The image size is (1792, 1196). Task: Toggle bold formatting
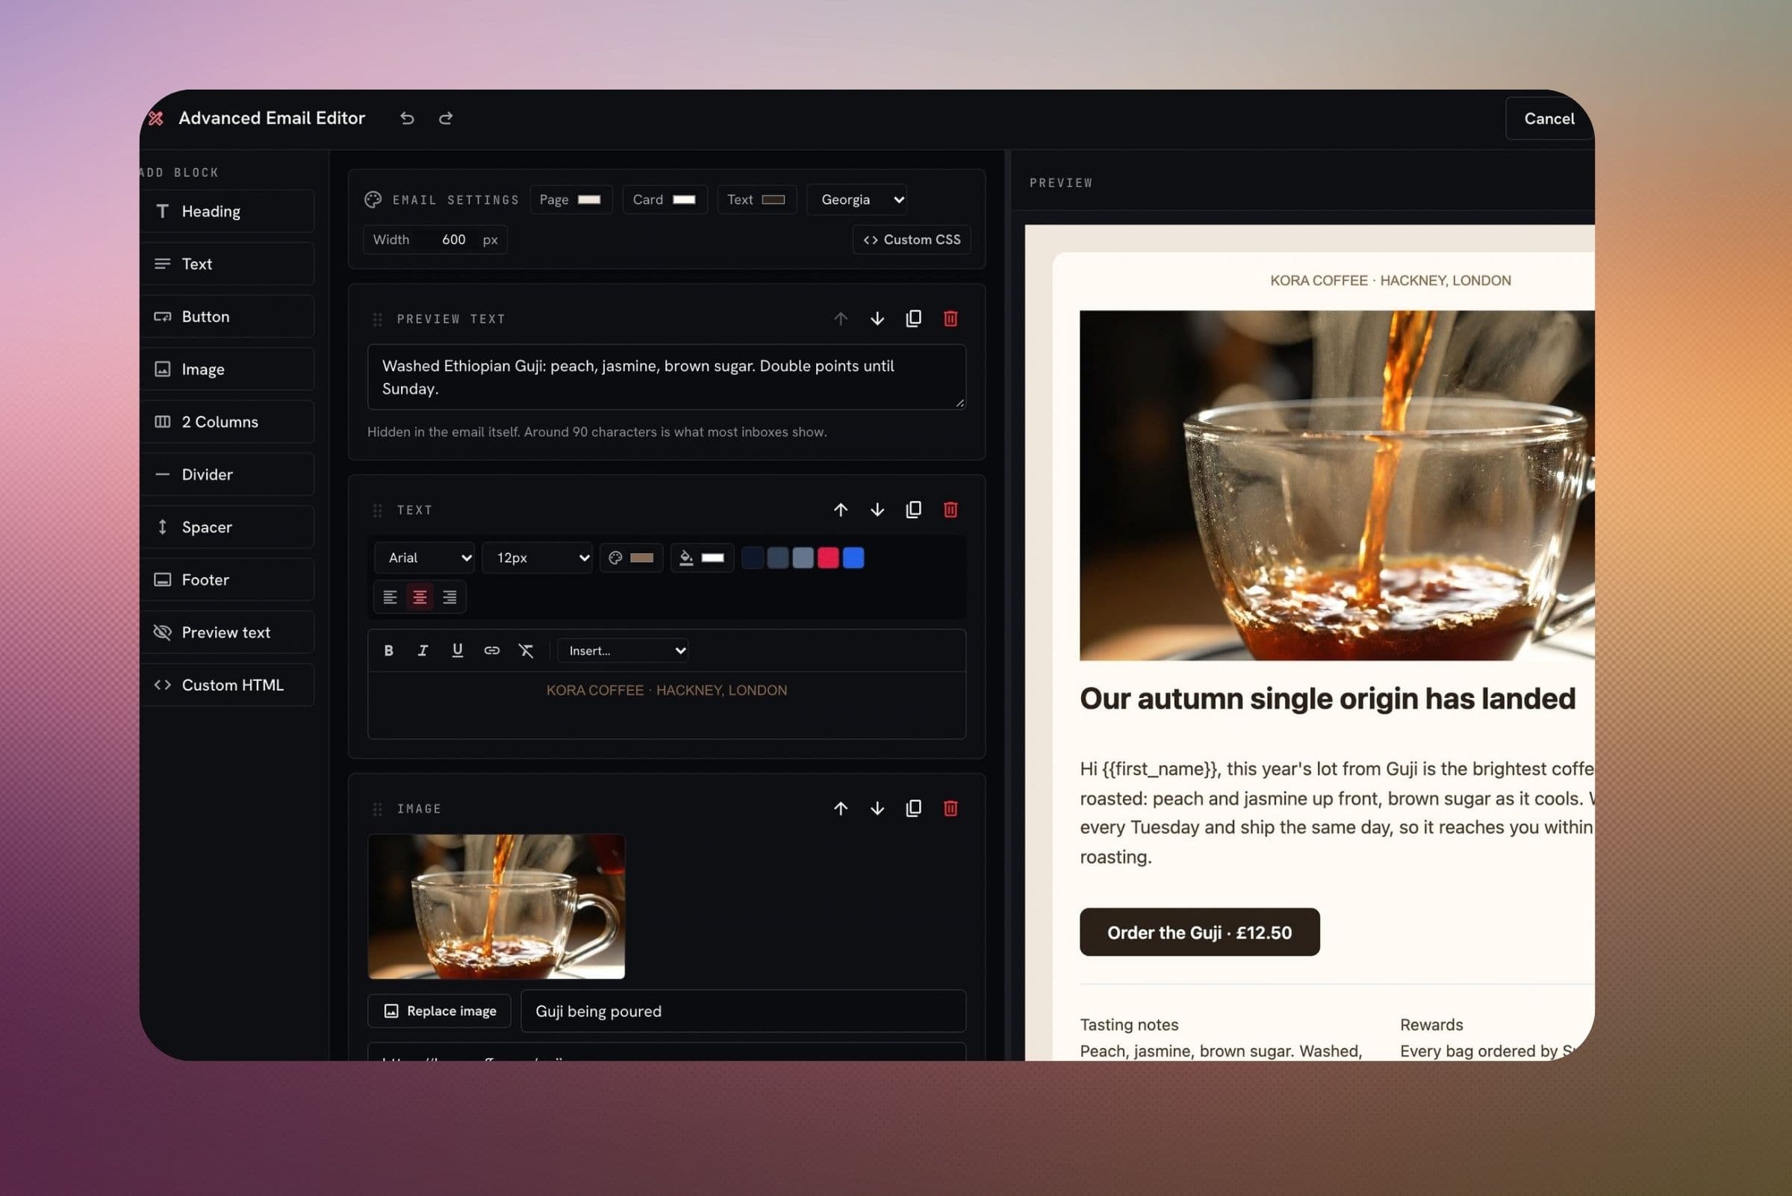click(388, 650)
